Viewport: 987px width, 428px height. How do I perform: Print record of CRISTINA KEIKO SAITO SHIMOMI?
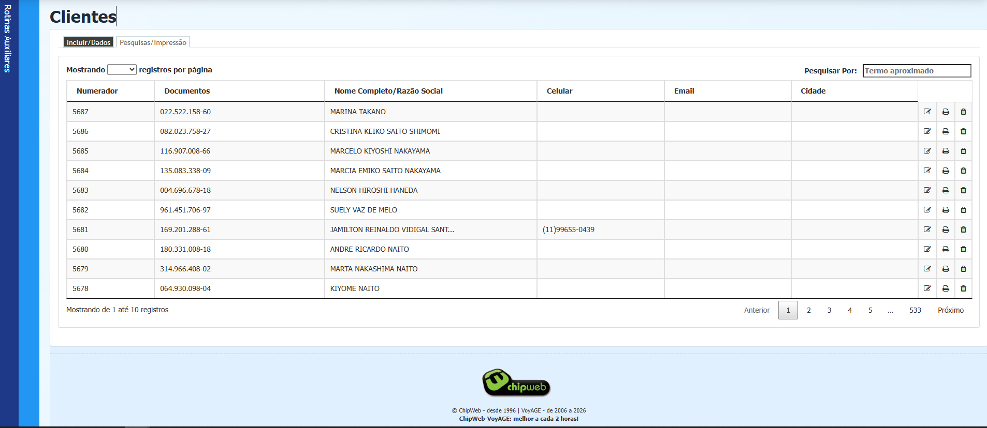pos(946,131)
